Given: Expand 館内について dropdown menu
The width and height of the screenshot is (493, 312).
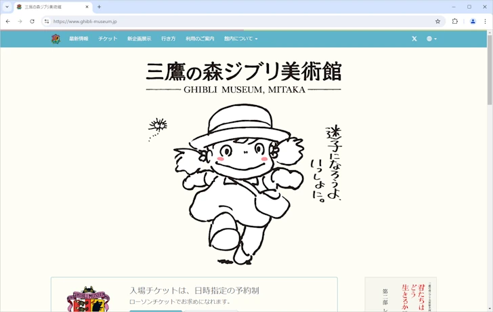Looking at the screenshot, I should [241, 39].
